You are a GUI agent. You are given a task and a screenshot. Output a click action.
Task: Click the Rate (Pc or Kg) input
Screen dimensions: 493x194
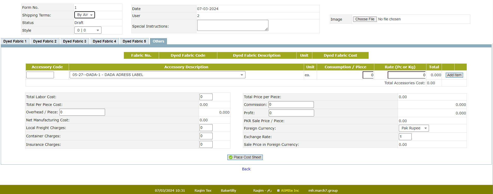407,75
